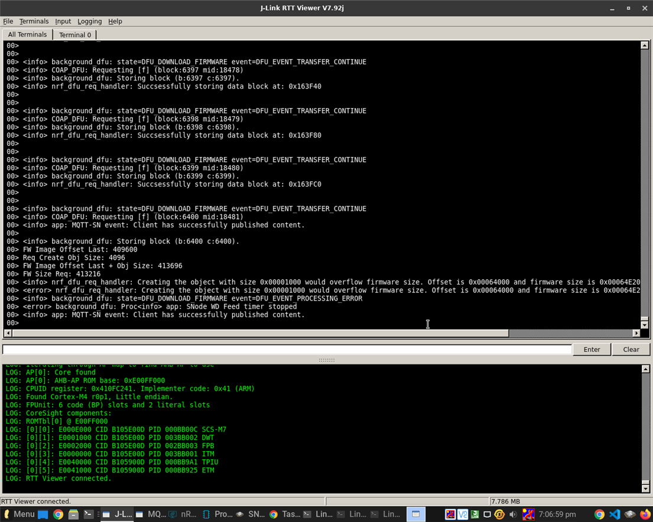653x522 pixels.
Task: Switch to the All Terminals tab
Action: pos(28,35)
